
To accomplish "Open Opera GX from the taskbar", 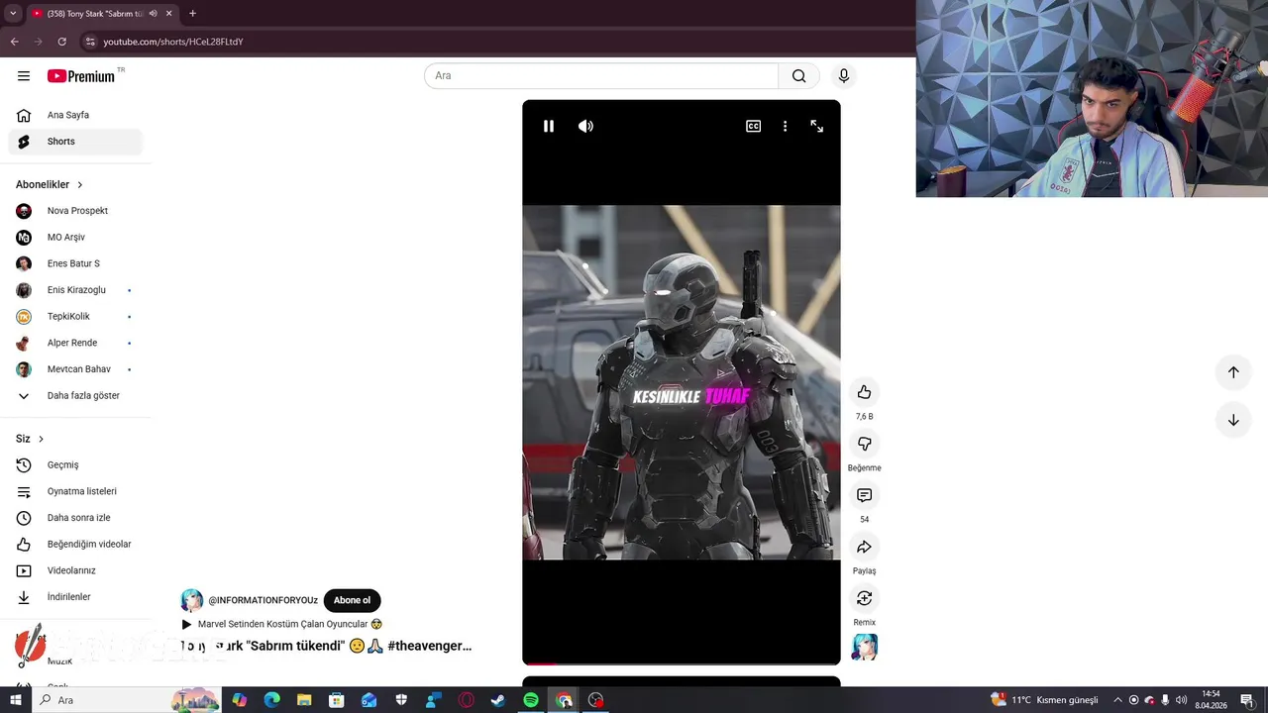I will tap(466, 700).
